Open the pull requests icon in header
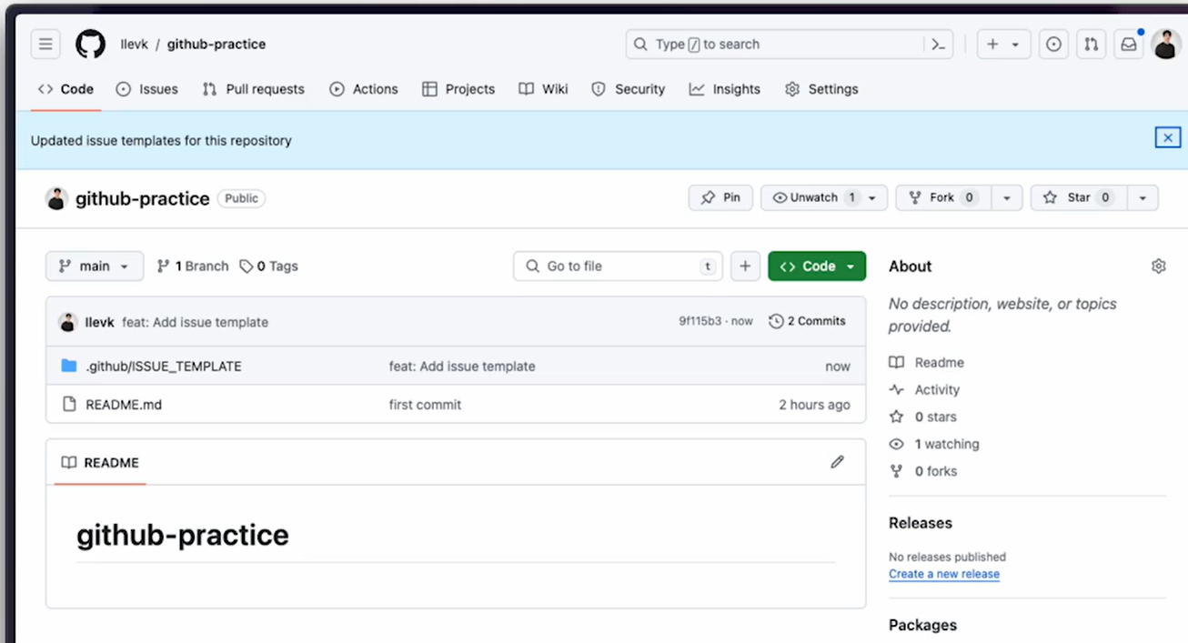 [1091, 44]
